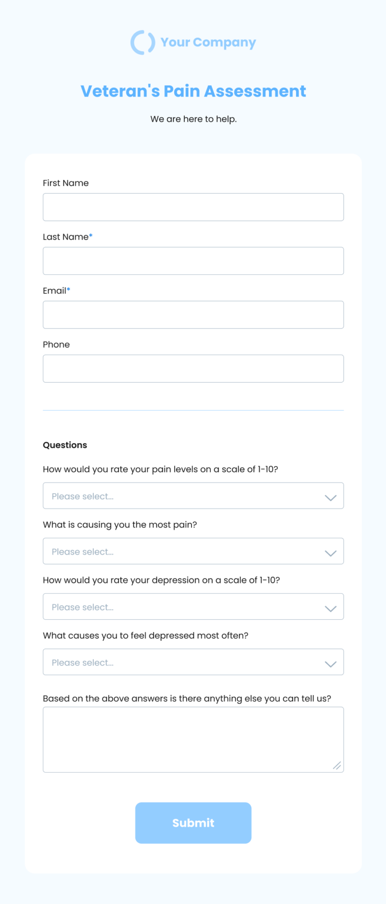
Task: Click the arrow on depressed most often select
Action: (331, 664)
